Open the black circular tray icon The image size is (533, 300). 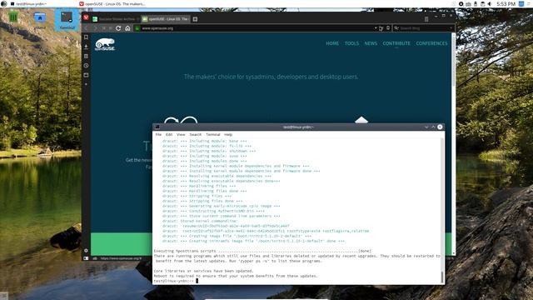461,3
